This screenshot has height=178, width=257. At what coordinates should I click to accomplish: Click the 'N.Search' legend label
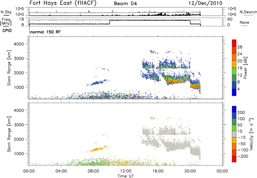pos(248,12)
